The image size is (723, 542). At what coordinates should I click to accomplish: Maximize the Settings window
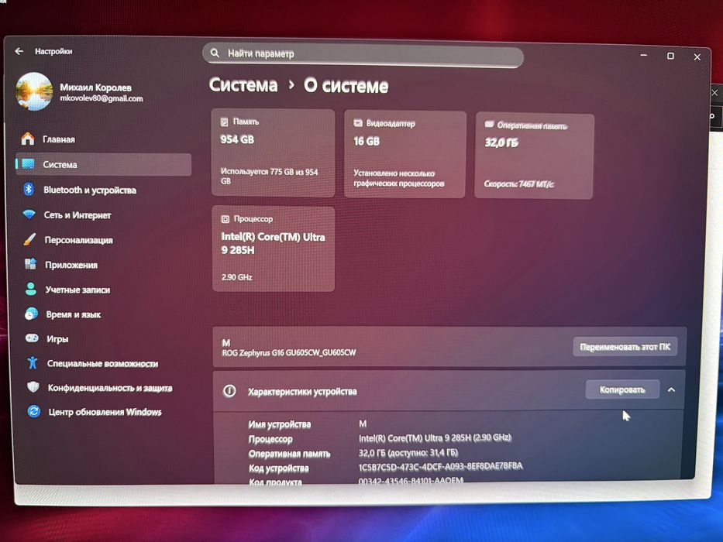click(x=670, y=56)
